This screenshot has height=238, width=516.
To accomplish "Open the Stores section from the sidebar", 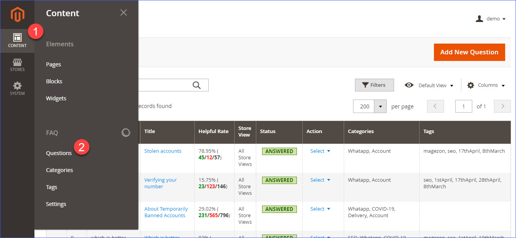I will pos(17,65).
